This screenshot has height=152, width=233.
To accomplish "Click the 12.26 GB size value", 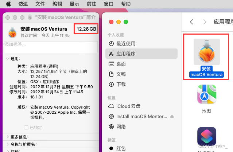I will click(86, 29).
